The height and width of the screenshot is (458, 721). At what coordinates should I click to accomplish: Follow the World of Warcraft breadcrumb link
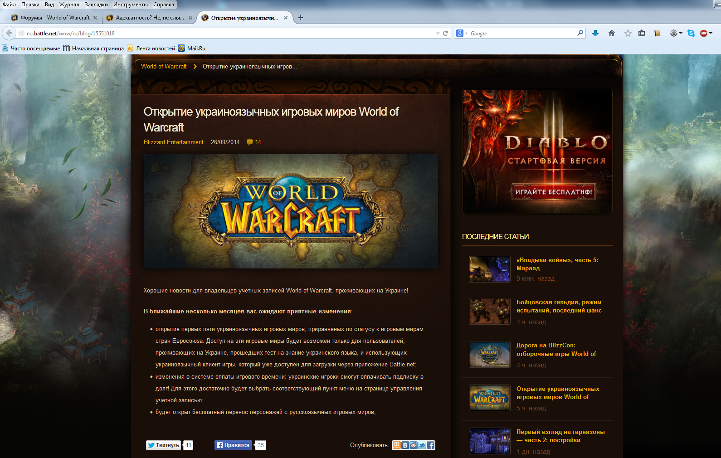tap(164, 66)
